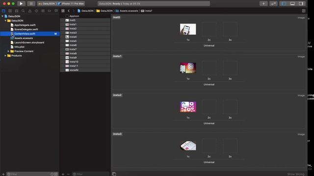This screenshot has height=176, width=314.
Task: Open DataJSON project in the jump bar
Action: (x=85, y=11)
